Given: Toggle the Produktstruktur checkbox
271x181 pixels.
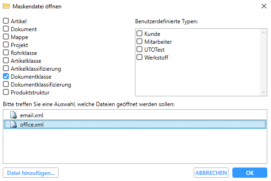Looking at the screenshot, I should pos(6,92).
